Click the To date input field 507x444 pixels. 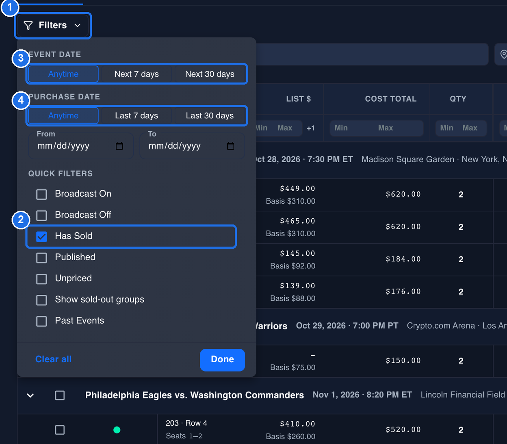pyautogui.click(x=192, y=146)
